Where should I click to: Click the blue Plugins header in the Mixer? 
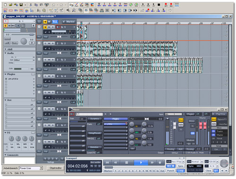click(x=116, y=119)
